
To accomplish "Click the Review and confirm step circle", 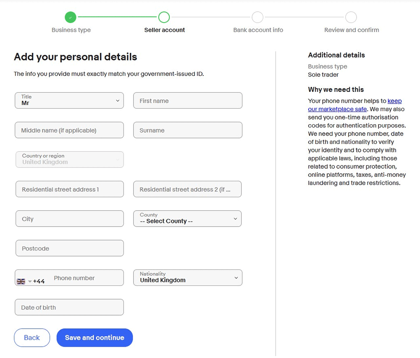I will 351,17.
